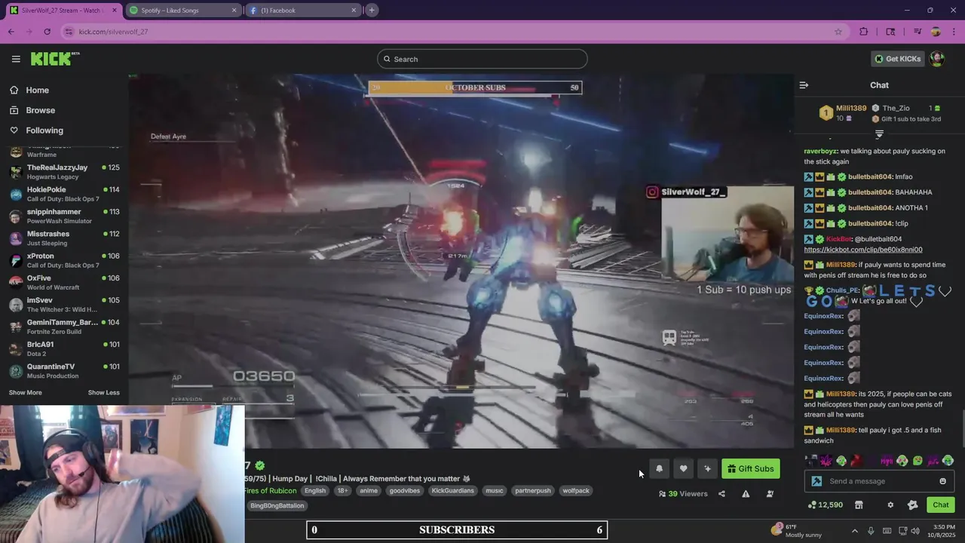The height and width of the screenshot is (543, 965).
Task: Open the weather widget in taskbar
Action: pos(796,531)
